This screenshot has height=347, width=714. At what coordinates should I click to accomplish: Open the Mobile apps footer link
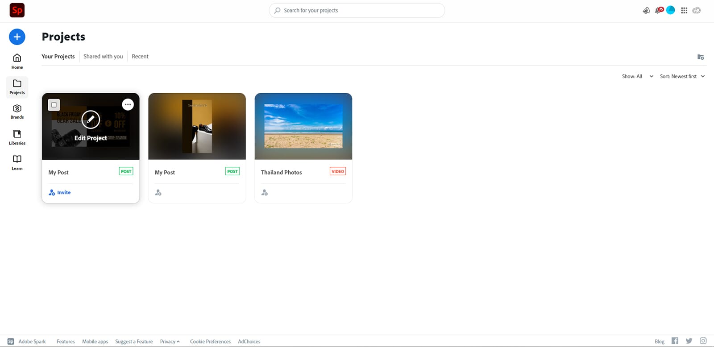pyautogui.click(x=95, y=342)
